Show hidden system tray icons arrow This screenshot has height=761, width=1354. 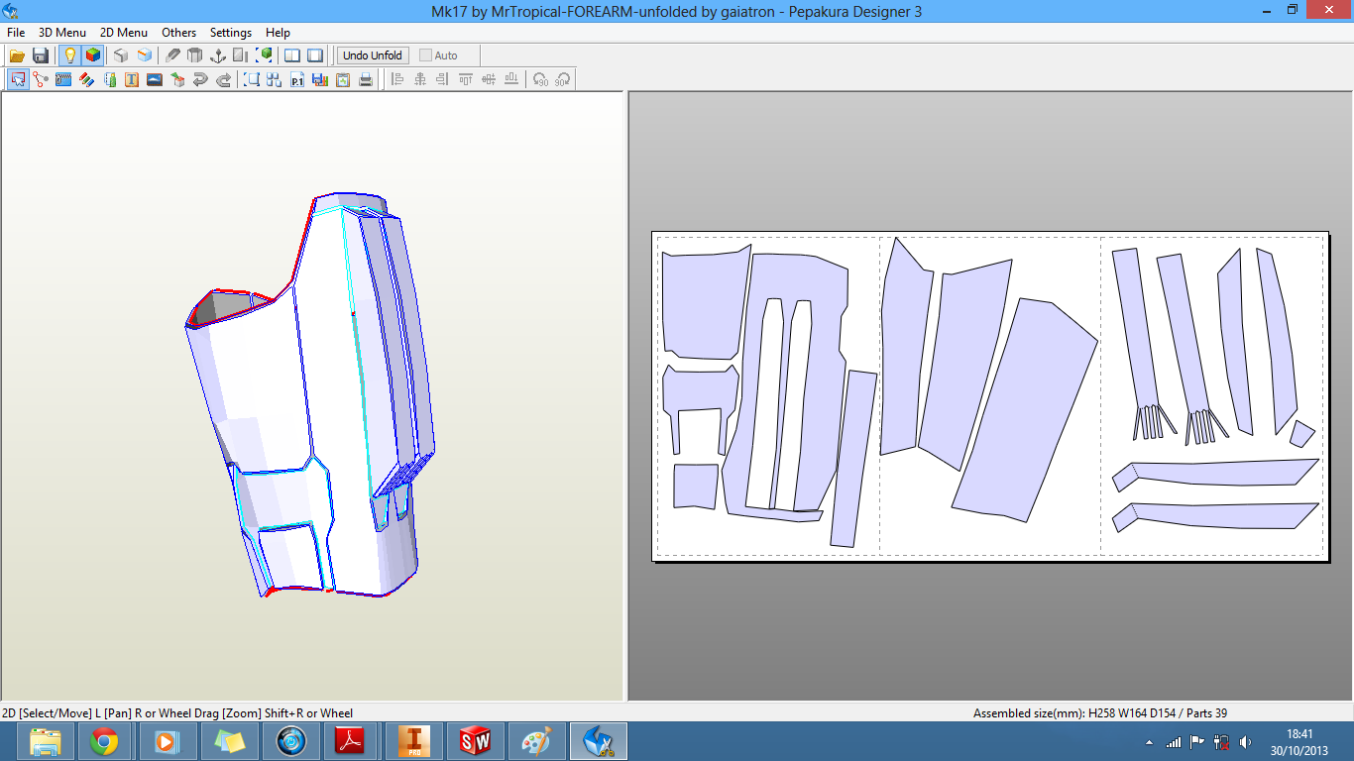[x=1149, y=742]
